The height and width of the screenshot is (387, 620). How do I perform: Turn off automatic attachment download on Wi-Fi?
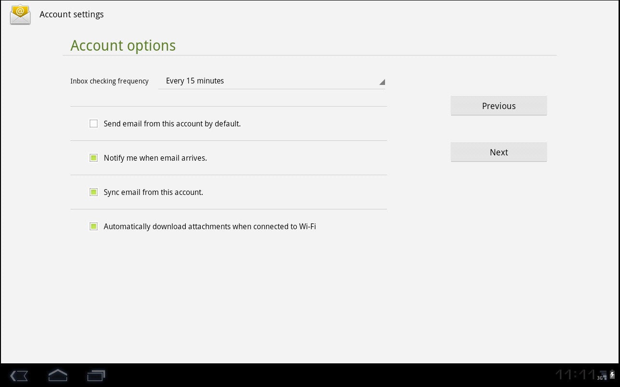[94, 226]
